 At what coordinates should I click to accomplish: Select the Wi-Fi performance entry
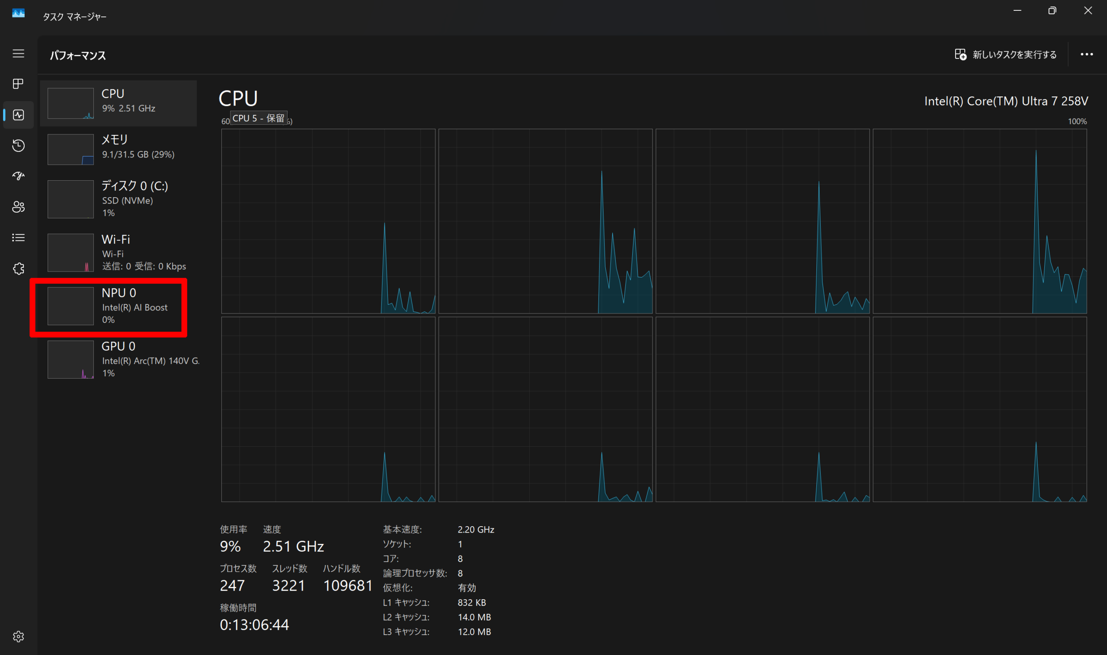coord(118,252)
